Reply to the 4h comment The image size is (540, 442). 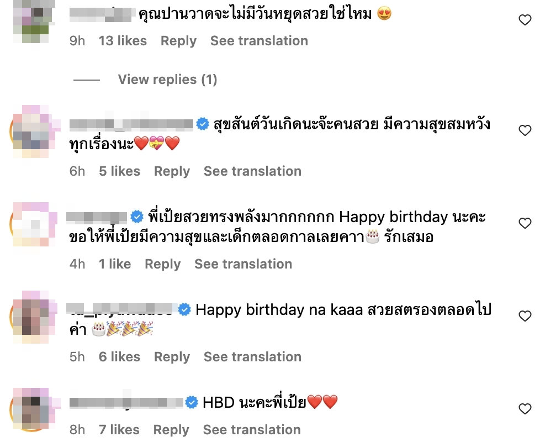[162, 264]
